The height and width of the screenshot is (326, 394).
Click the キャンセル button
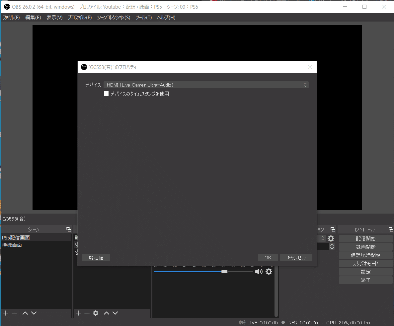296,258
